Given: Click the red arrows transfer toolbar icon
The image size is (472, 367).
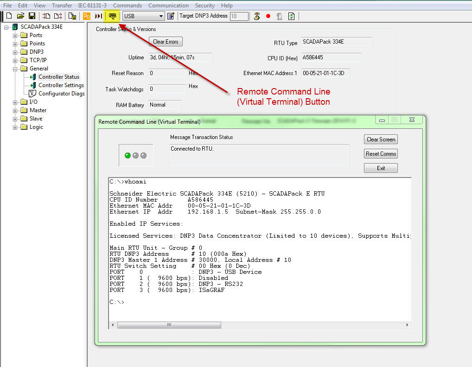Looking at the screenshot, I should click(98, 16).
